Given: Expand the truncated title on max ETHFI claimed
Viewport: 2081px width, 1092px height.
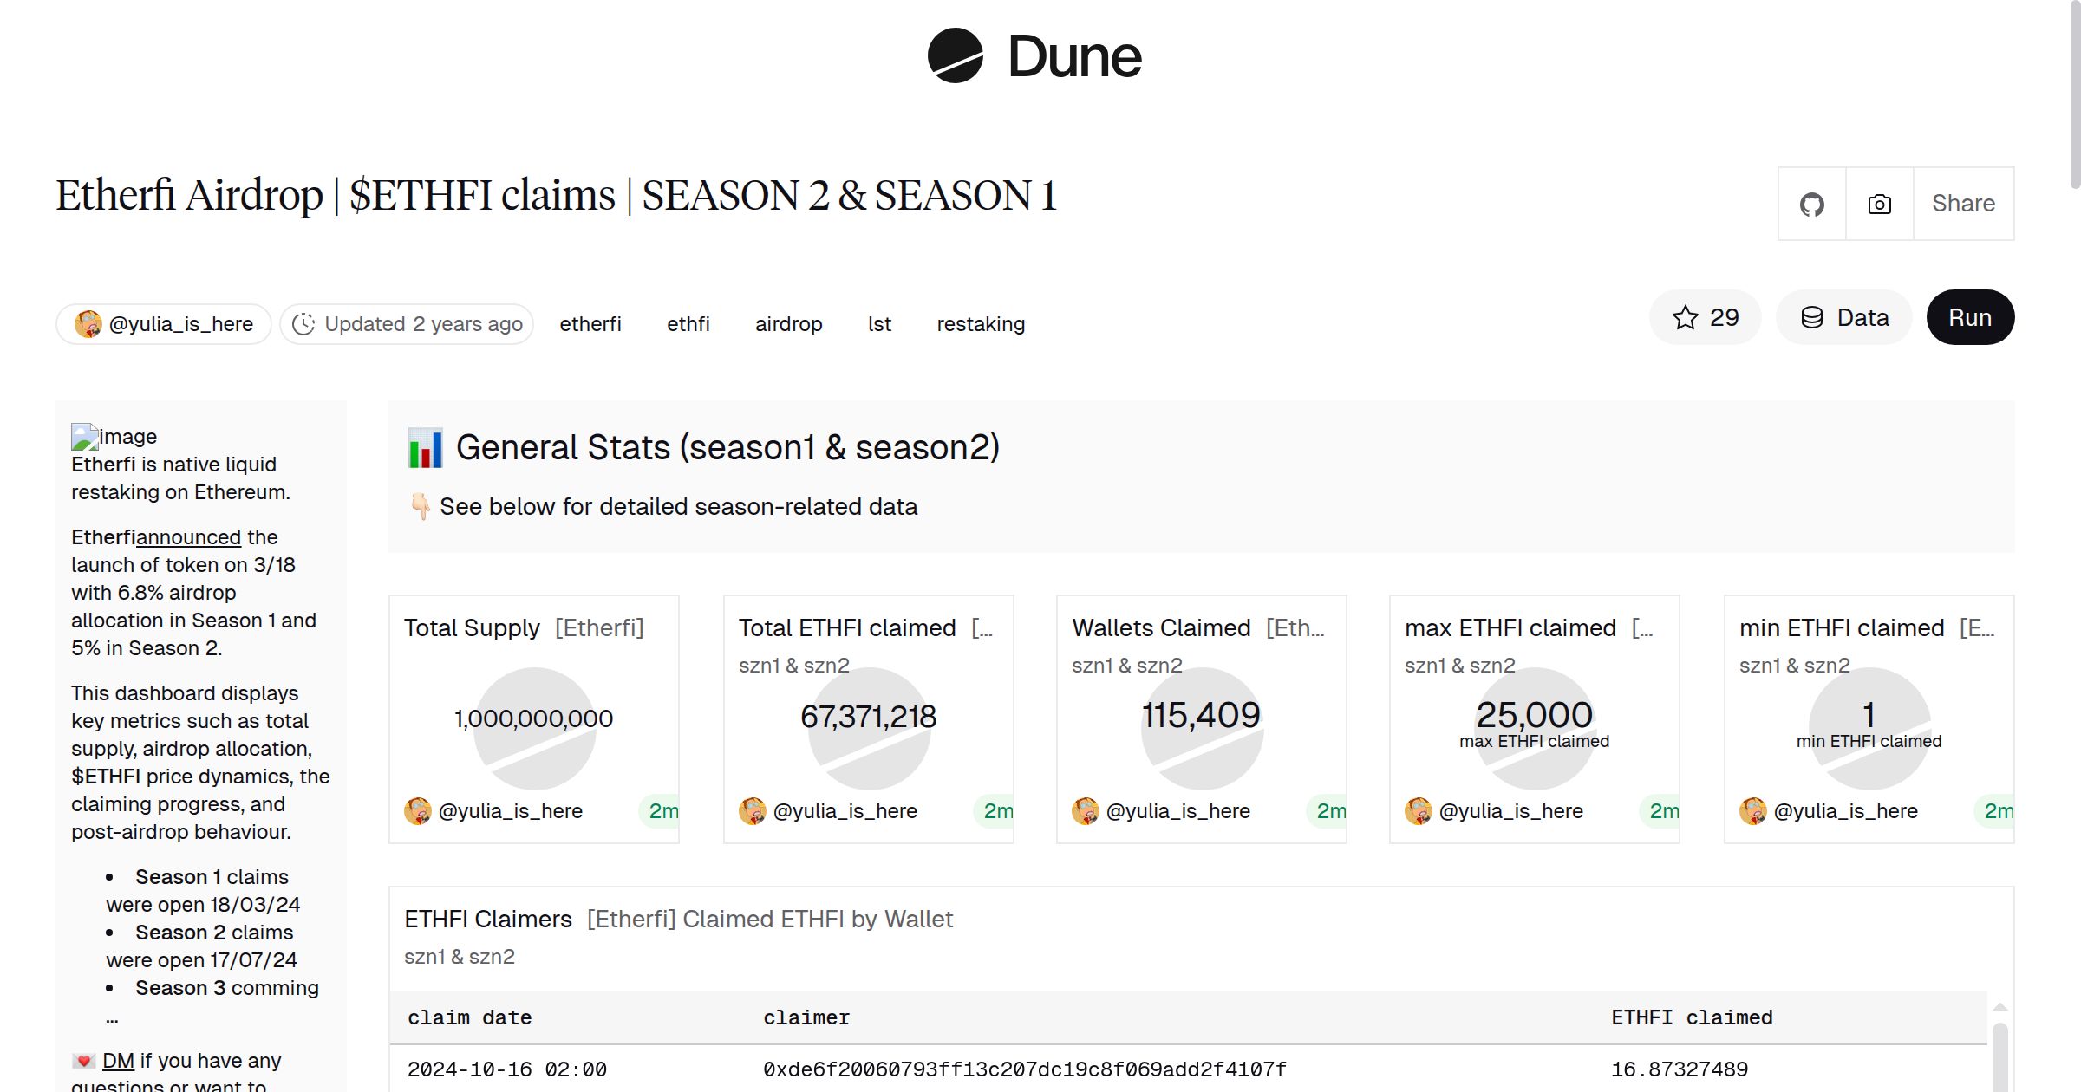Looking at the screenshot, I should tap(1644, 627).
